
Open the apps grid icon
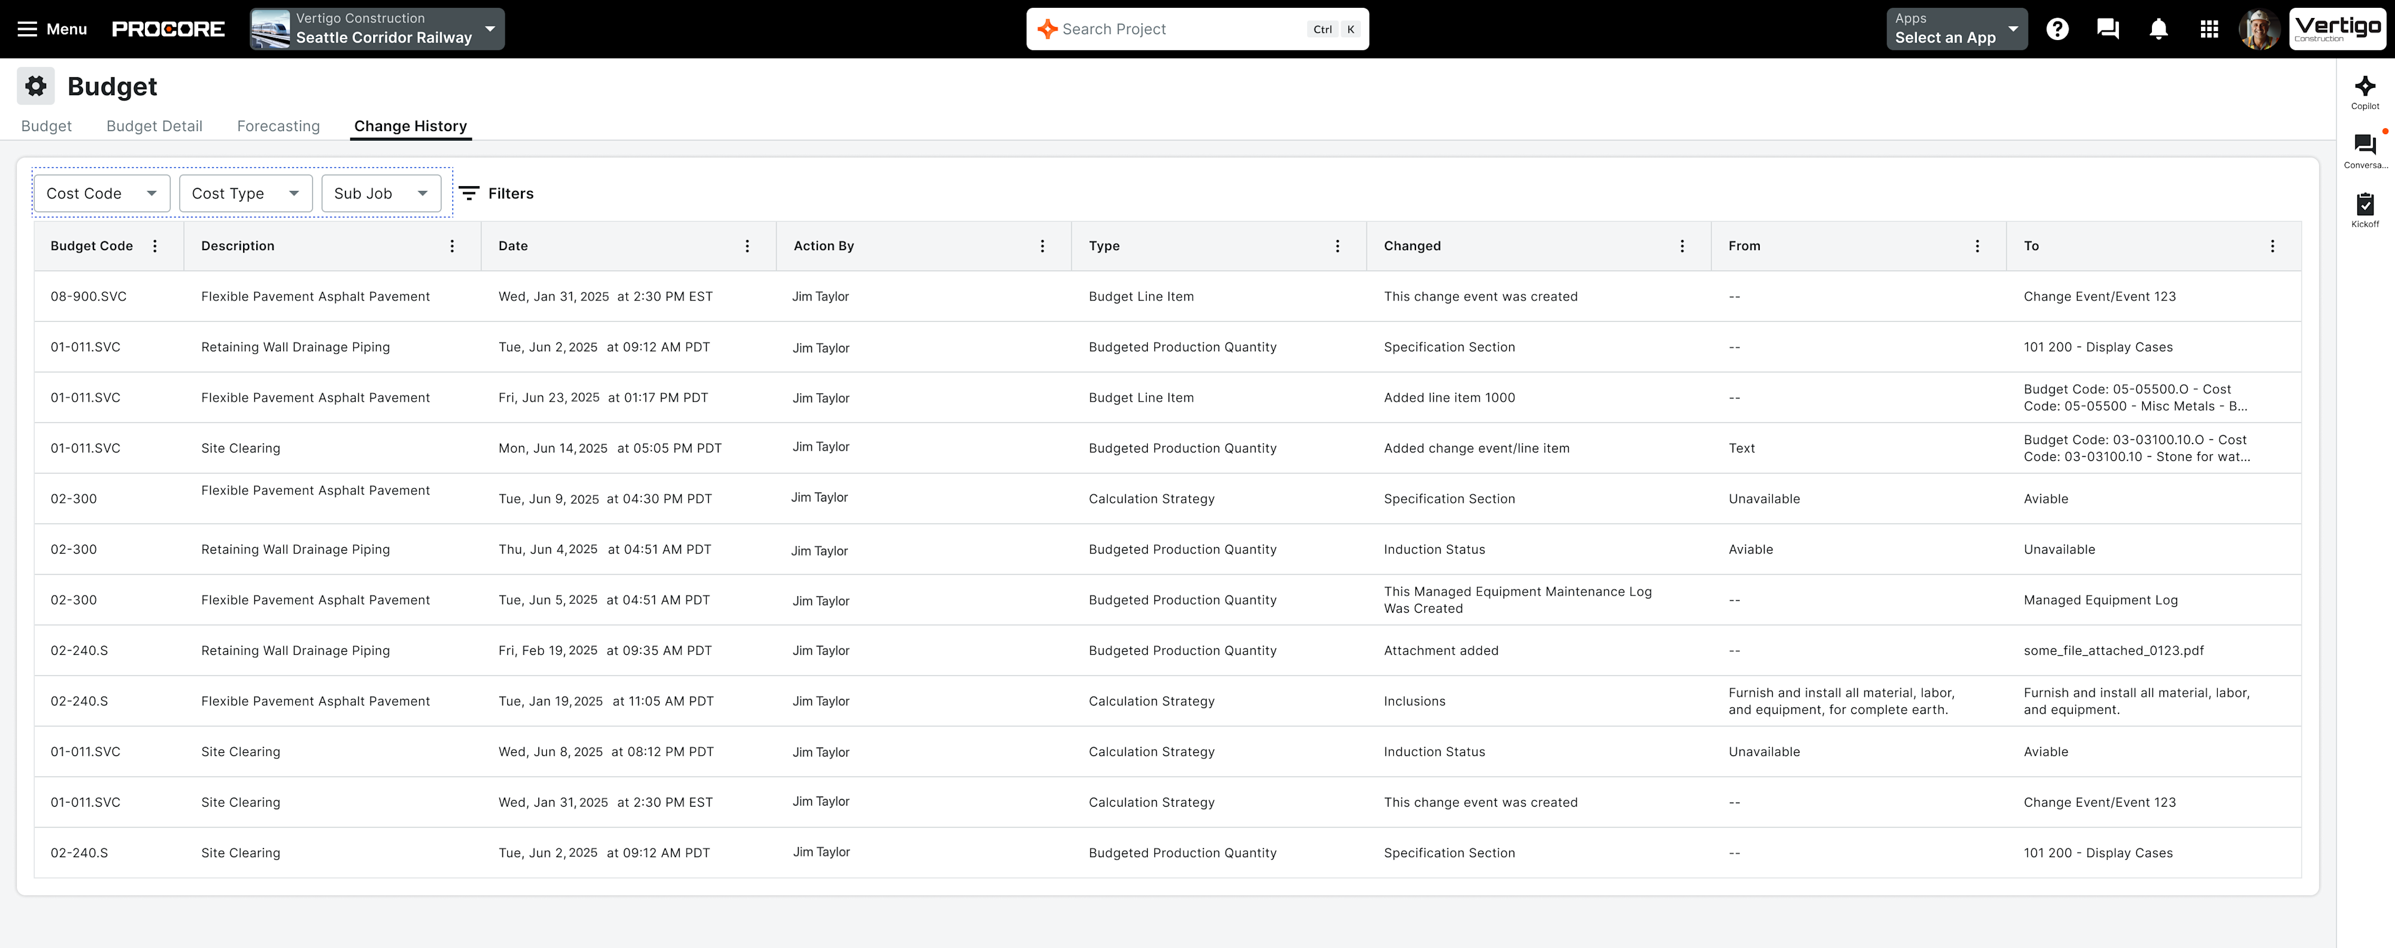pos(2209,29)
